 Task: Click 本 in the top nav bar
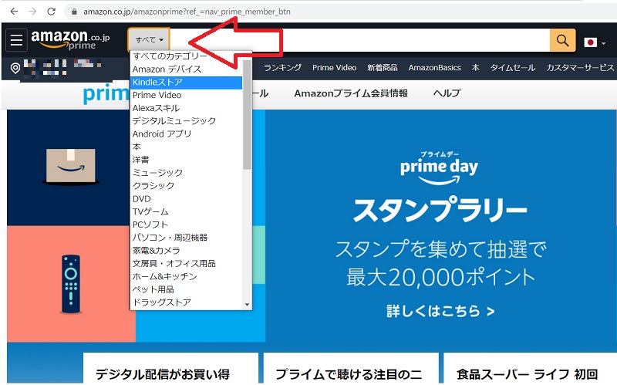[x=475, y=68]
